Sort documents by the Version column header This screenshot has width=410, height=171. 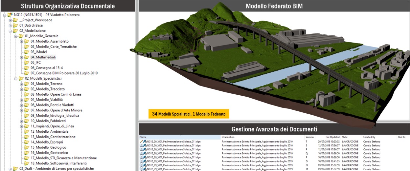309,137
